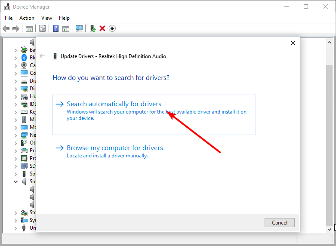Expand the Bluetooth tree node
The height and width of the screenshot is (246, 336).
(x=15, y=58)
